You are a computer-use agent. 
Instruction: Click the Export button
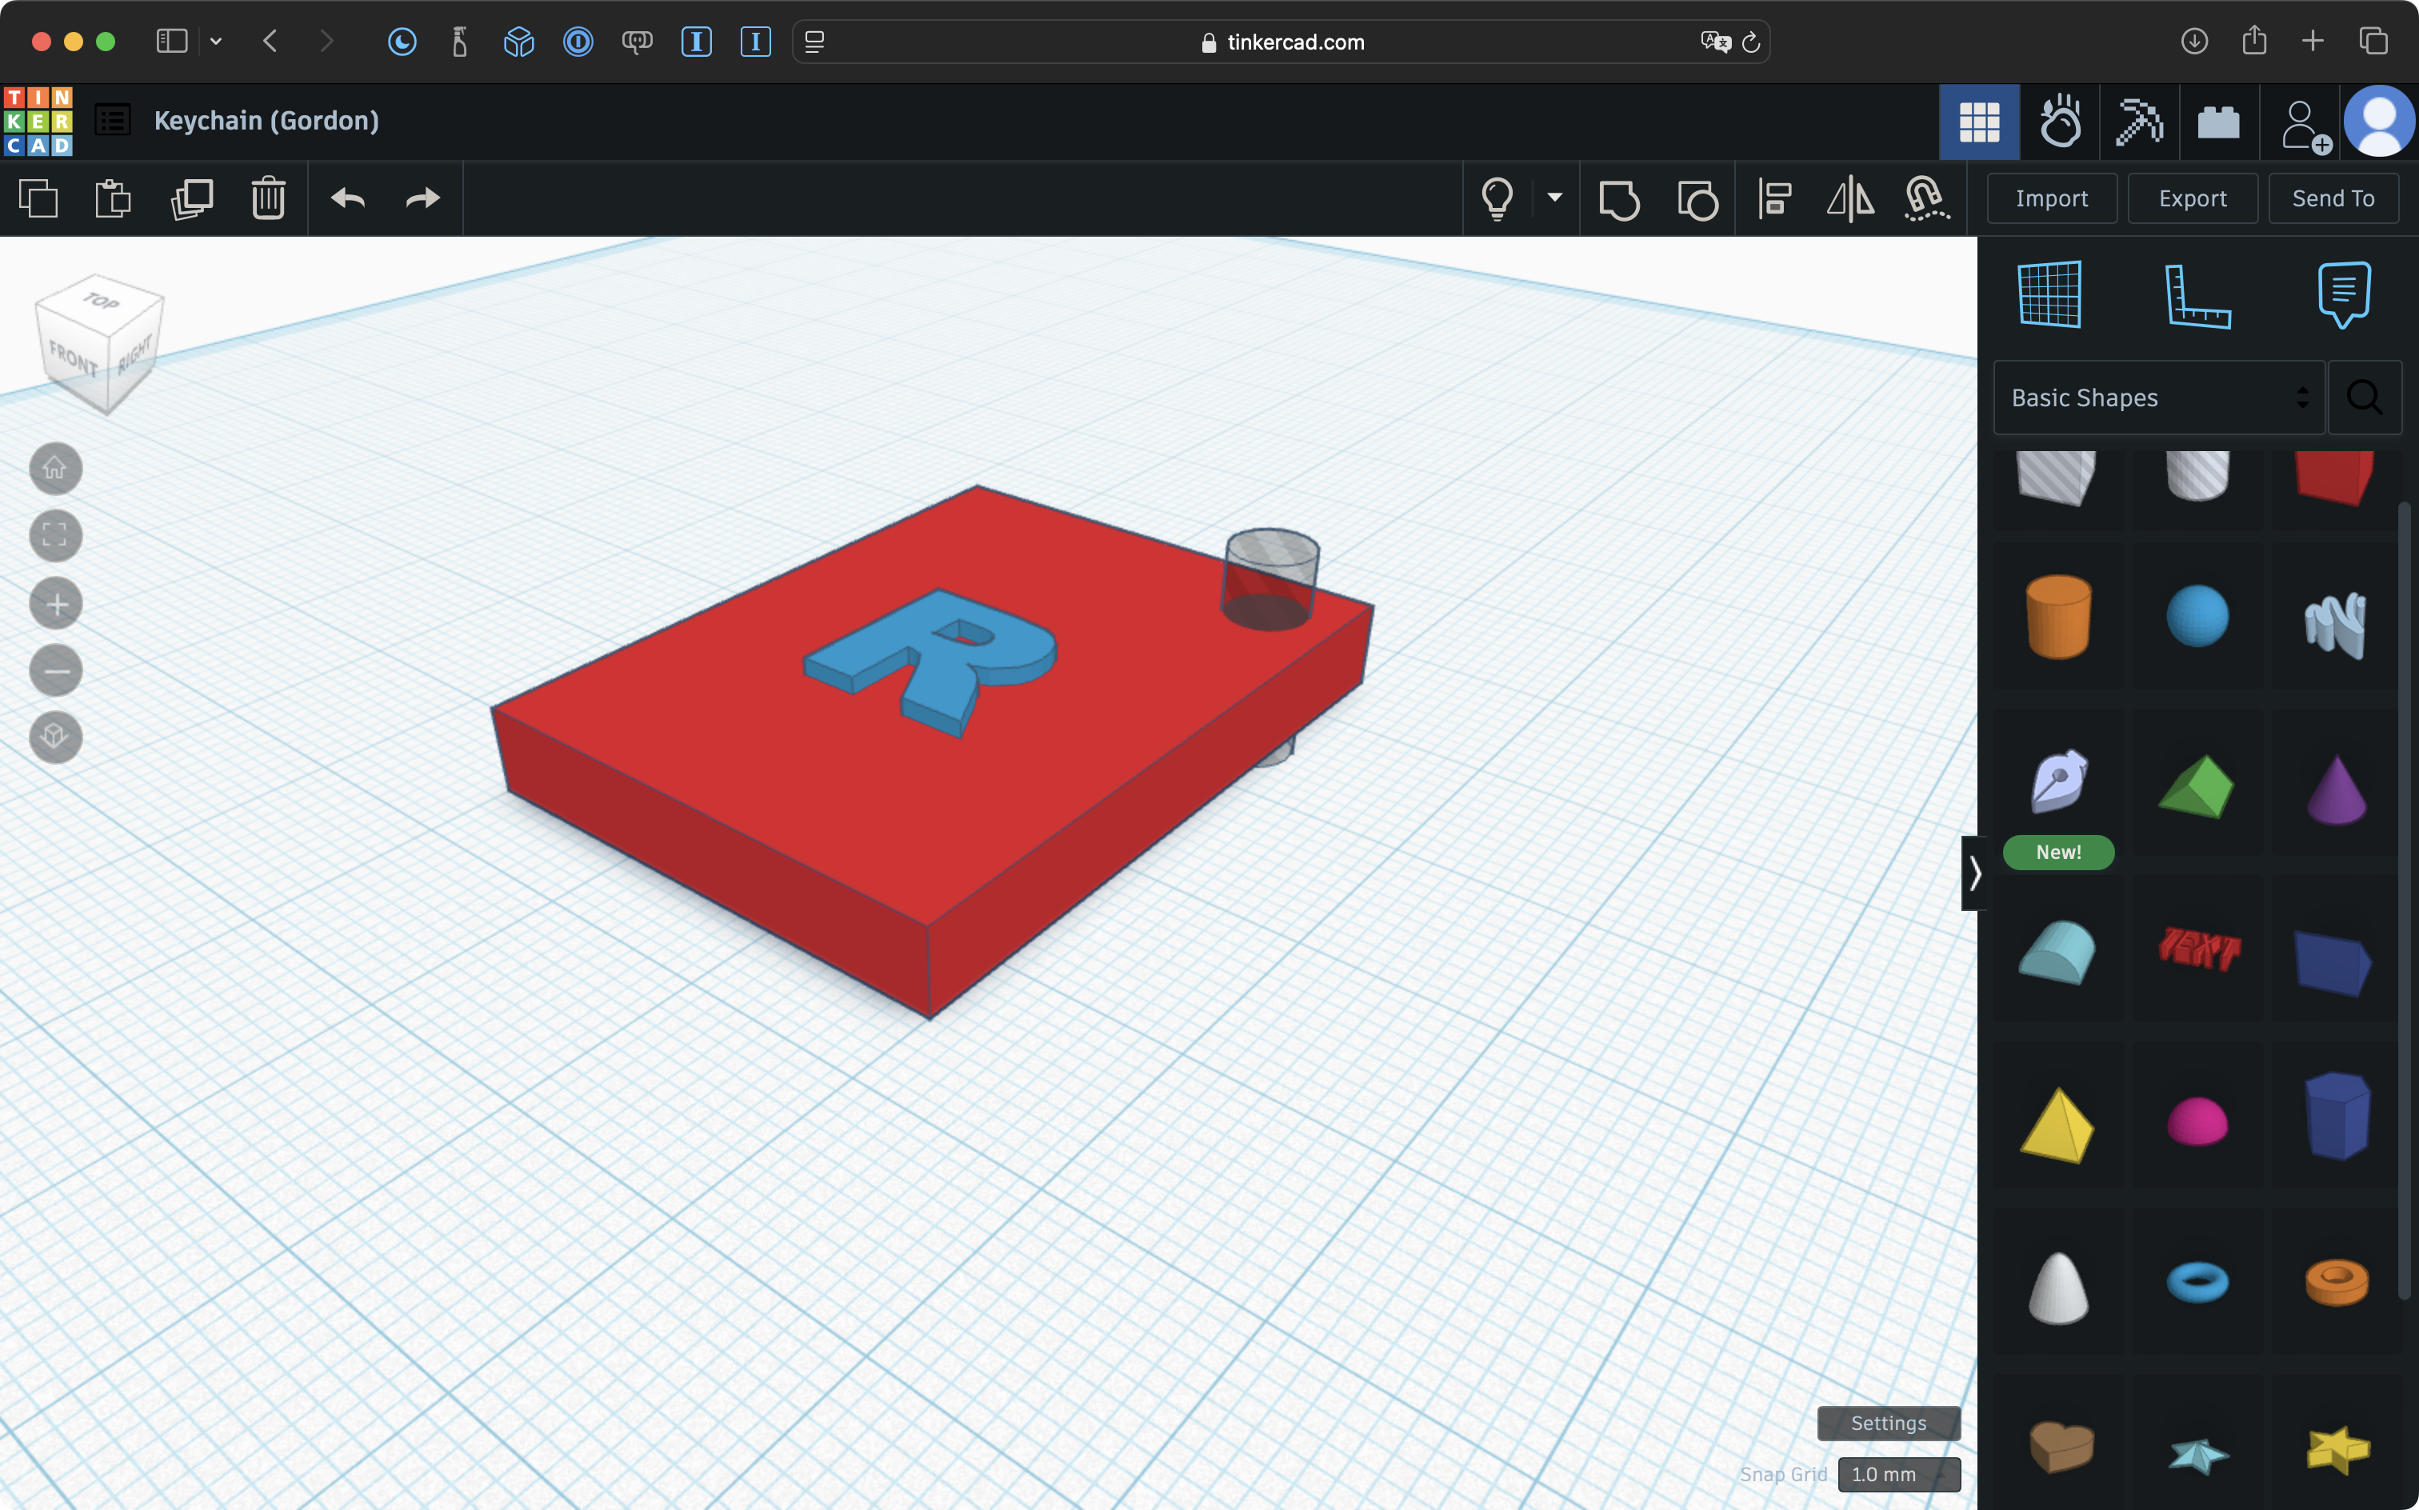pyautogui.click(x=2193, y=198)
